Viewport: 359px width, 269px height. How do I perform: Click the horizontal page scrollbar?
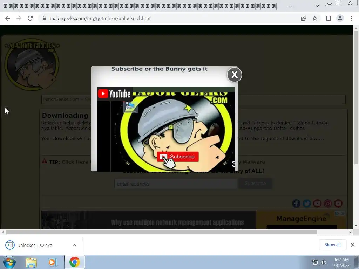click(161, 232)
